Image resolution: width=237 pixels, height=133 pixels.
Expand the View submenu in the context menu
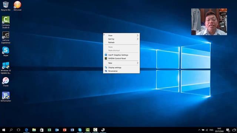(121, 35)
